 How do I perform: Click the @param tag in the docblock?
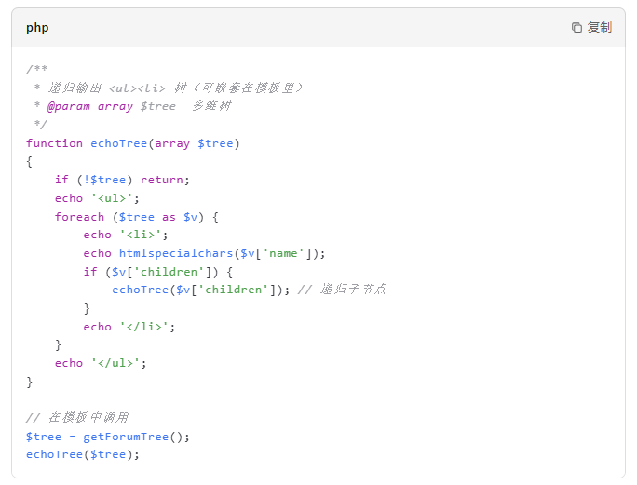point(69,106)
